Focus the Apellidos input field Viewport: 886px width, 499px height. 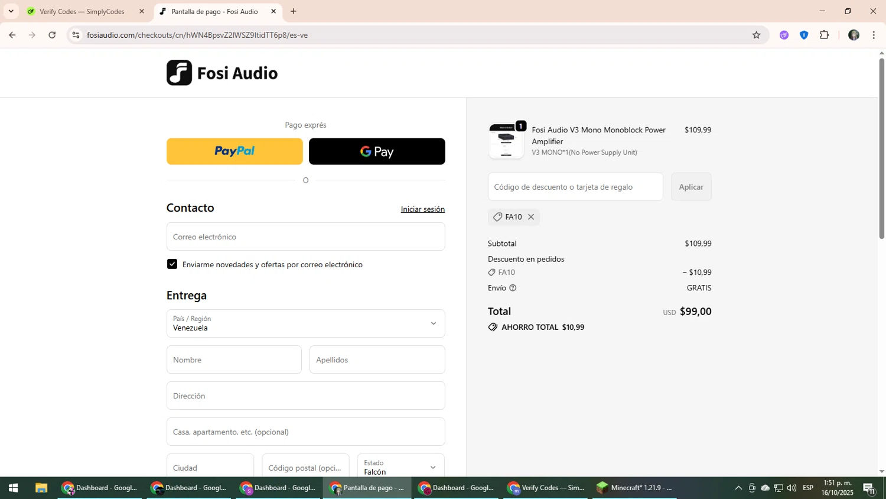pyautogui.click(x=377, y=359)
